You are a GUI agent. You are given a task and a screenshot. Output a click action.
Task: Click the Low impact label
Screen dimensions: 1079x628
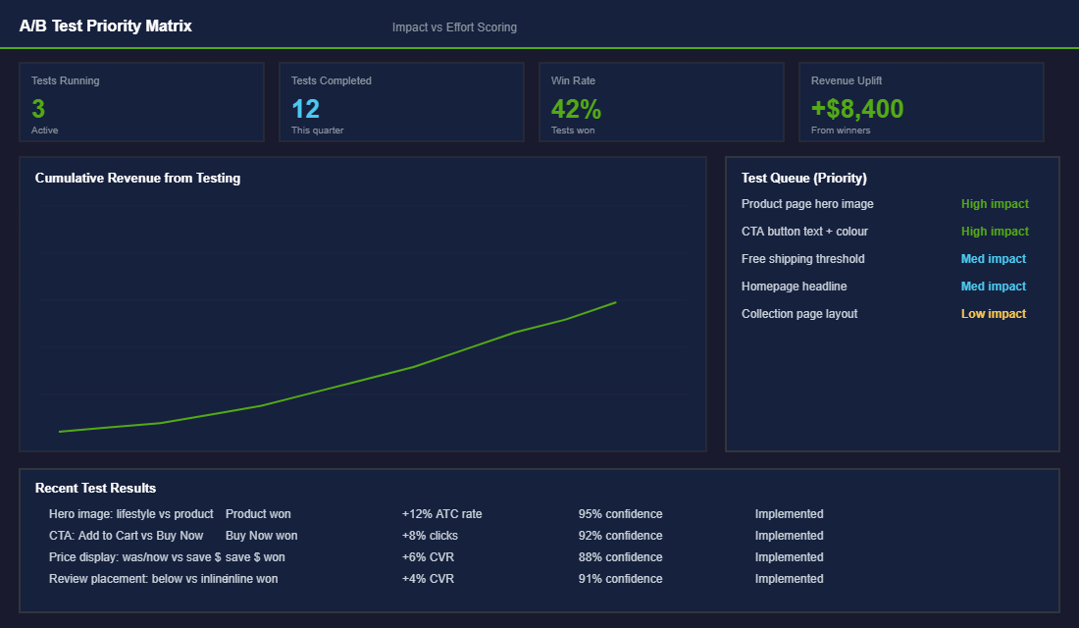993,313
